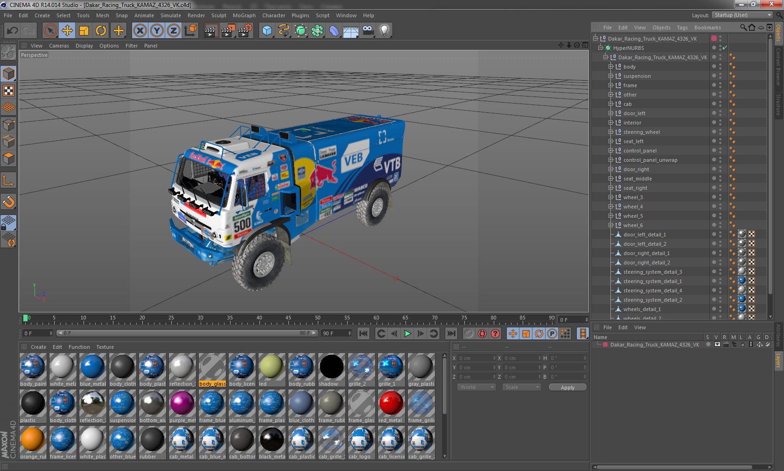Click the Axis mode L-shaped icon
The width and height of the screenshot is (784, 471).
click(8, 180)
